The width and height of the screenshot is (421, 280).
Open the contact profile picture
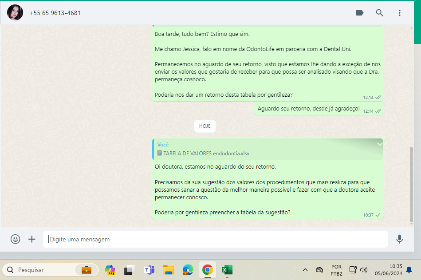pyautogui.click(x=15, y=13)
